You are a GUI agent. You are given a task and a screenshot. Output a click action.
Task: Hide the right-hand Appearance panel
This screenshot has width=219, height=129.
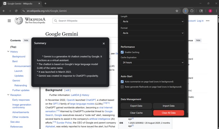pos(198,40)
